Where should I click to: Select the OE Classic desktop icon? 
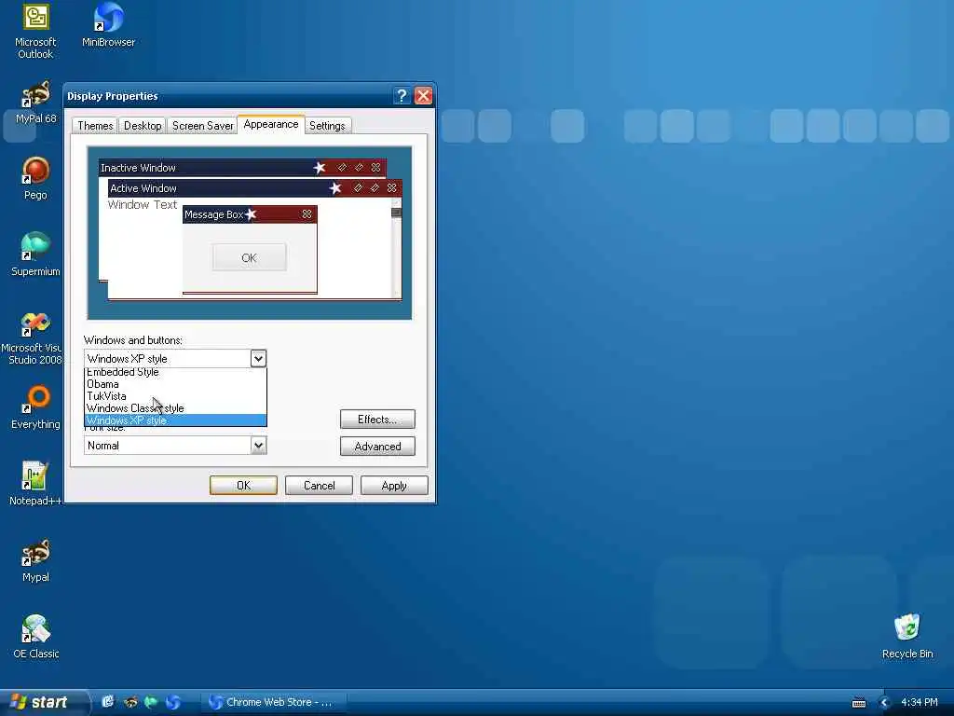click(x=35, y=637)
